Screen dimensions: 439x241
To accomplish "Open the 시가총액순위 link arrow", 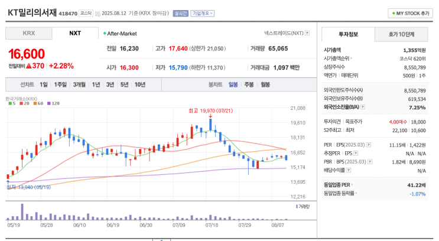I will click(351, 58).
